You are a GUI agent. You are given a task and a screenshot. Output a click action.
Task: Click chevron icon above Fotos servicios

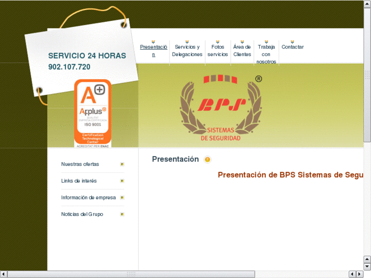point(218,42)
